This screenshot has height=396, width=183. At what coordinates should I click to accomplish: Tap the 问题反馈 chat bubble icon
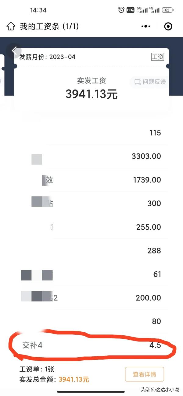tap(138, 82)
